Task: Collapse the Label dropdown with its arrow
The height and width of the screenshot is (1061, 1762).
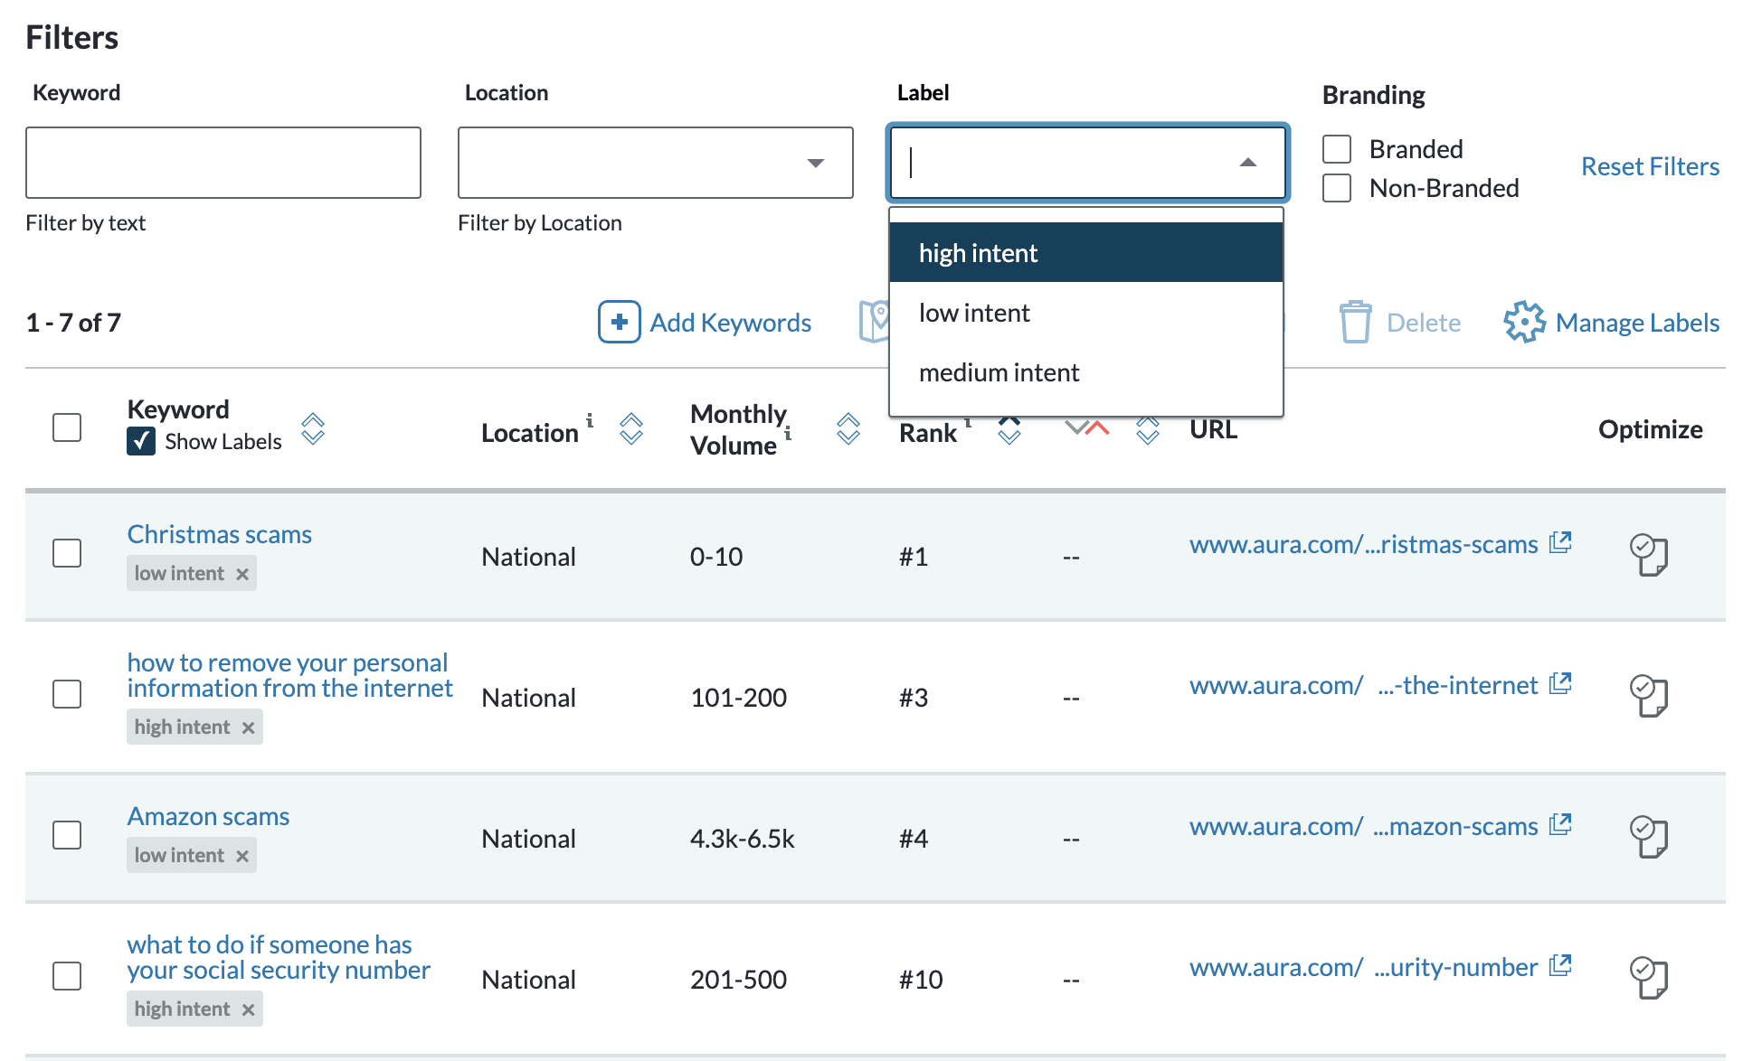Action: 1249,163
